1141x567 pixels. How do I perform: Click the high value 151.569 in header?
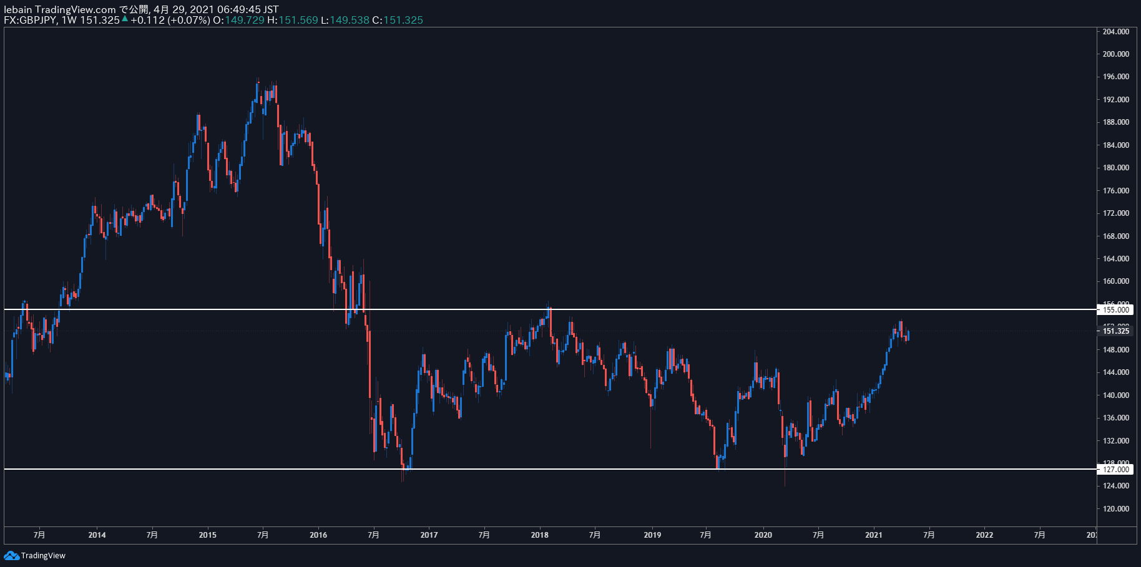pyautogui.click(x=298, y=20)
